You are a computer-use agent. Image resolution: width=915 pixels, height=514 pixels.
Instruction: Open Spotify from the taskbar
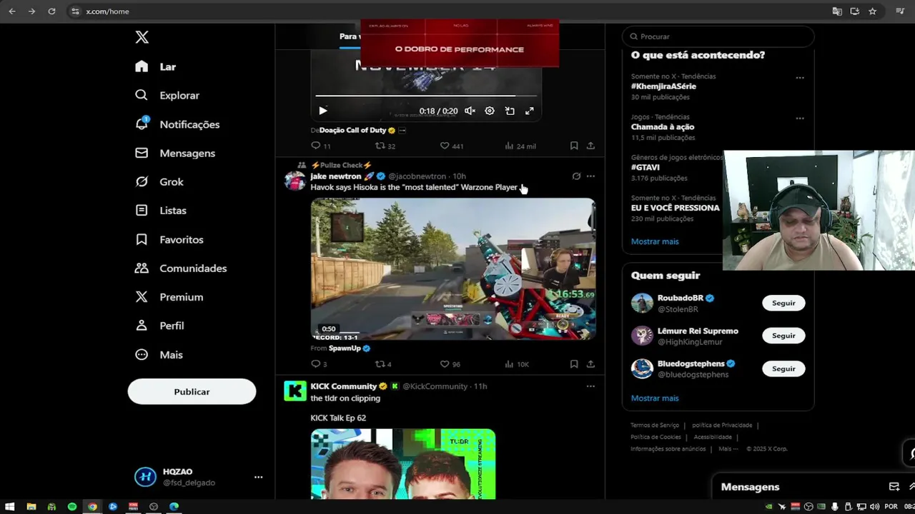(72, 507)
